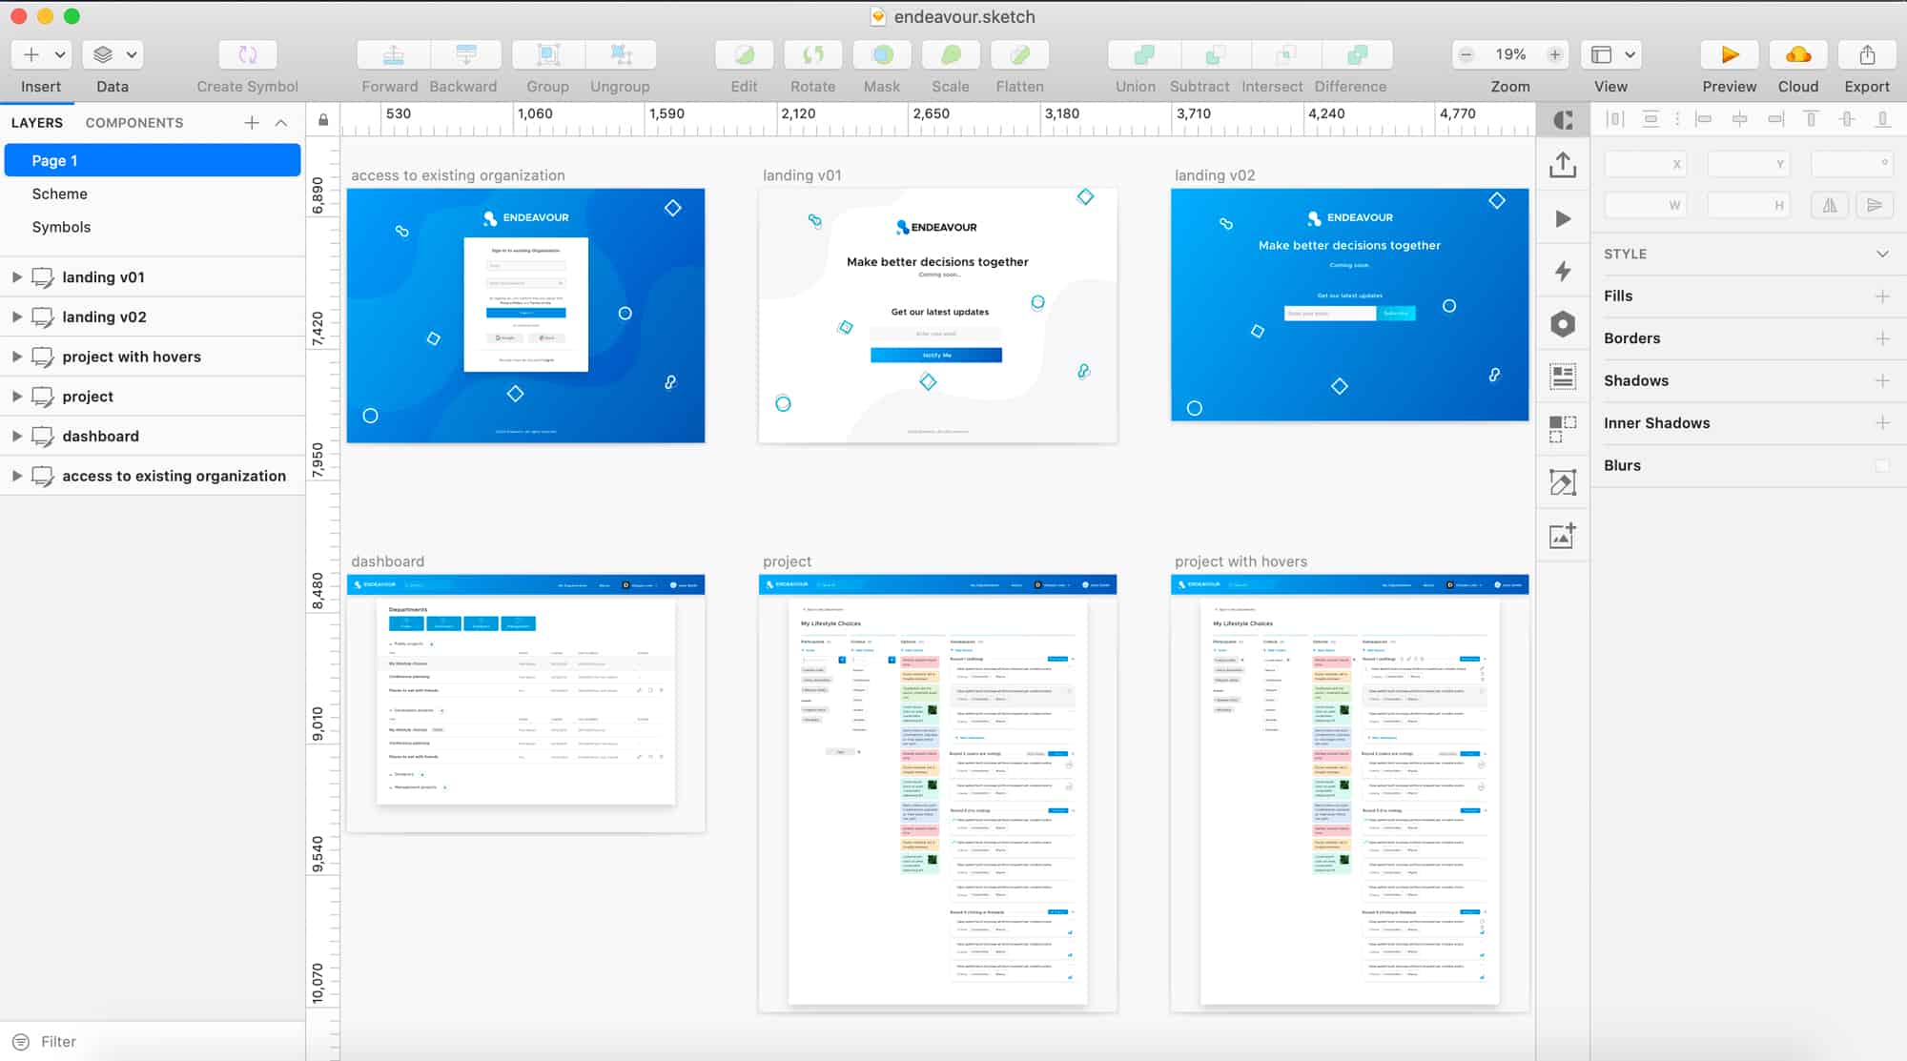Select the landing v02 artboard thumbnail
Image resolution: width=1907 pixels, height=1061 pixels.
click(1349, 304)
